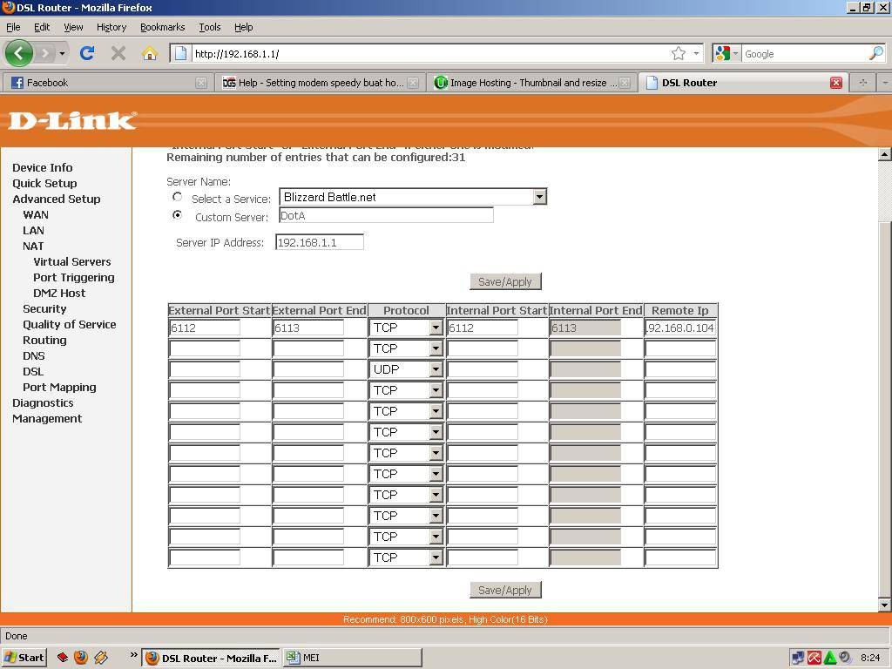Click the Firefox Back arrow button
This screenshot has width=892, height=669.
coord(19,53)
